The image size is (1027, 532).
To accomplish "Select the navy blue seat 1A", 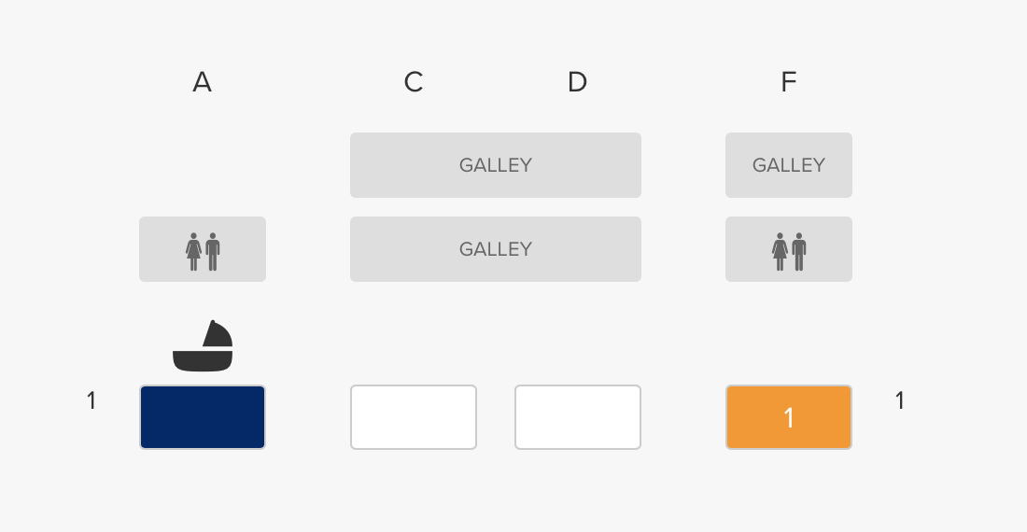I will [203, 417].
